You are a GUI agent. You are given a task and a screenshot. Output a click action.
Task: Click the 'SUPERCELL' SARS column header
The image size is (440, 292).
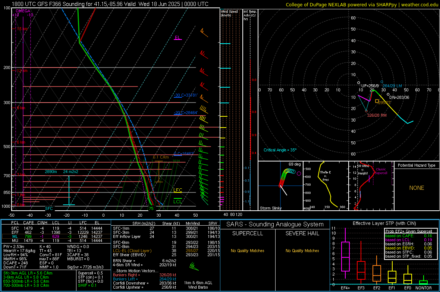click(x=248, y=233)
